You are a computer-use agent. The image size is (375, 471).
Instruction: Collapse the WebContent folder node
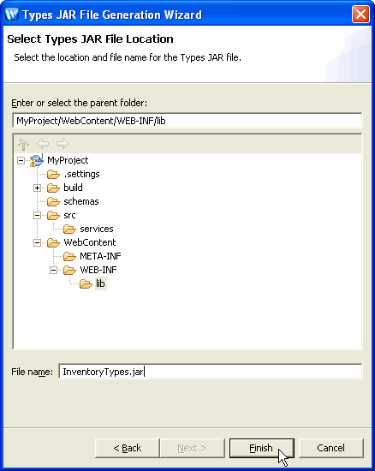point(37,242)
